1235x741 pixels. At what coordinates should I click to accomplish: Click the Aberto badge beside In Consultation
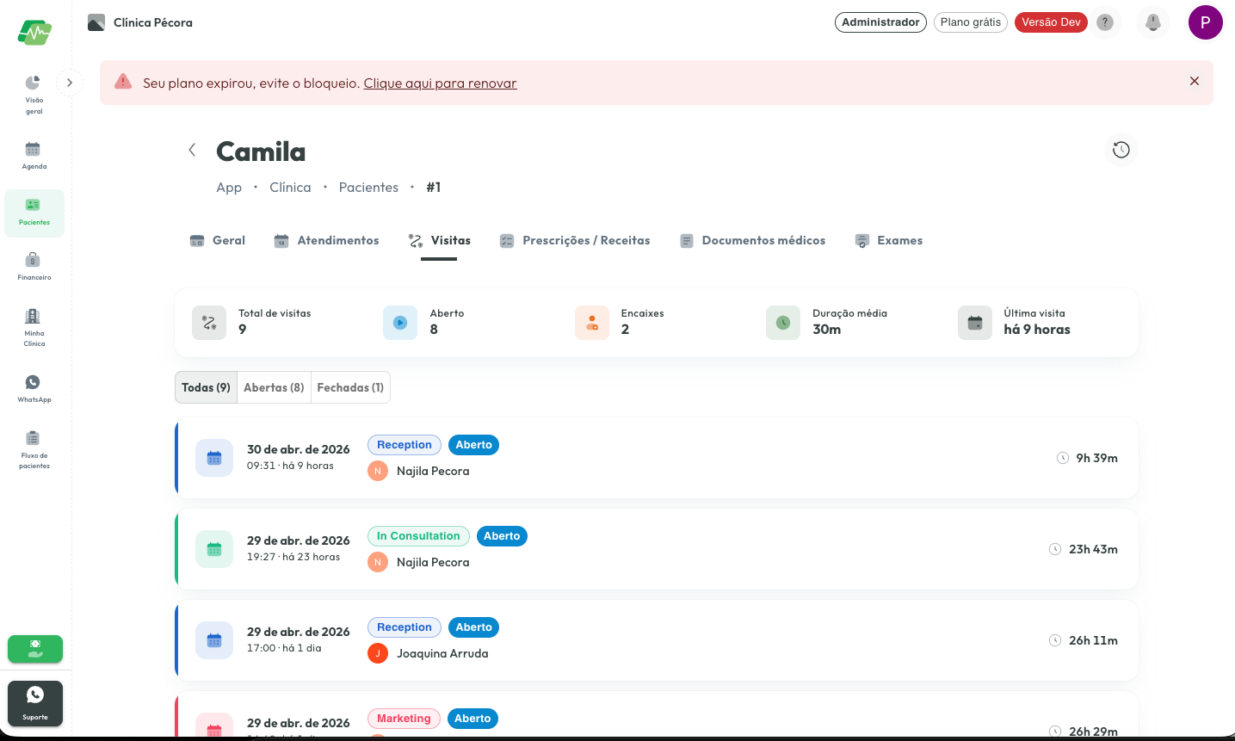pyautogui.click(x=502, y=536)
